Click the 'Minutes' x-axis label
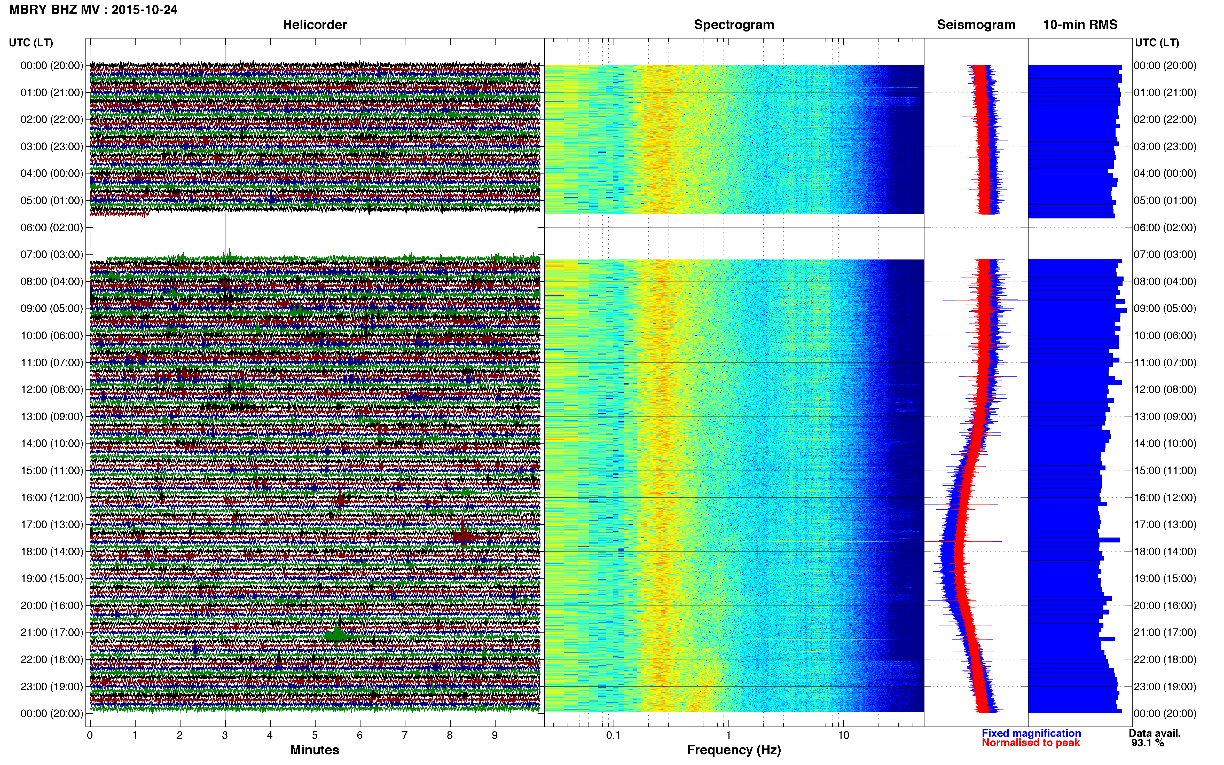 [314, 750]
